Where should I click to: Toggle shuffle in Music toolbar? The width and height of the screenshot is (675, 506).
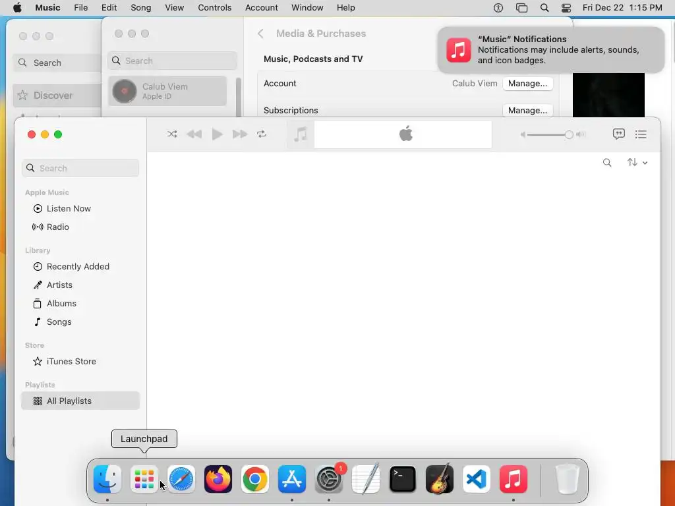click(172, 134)
